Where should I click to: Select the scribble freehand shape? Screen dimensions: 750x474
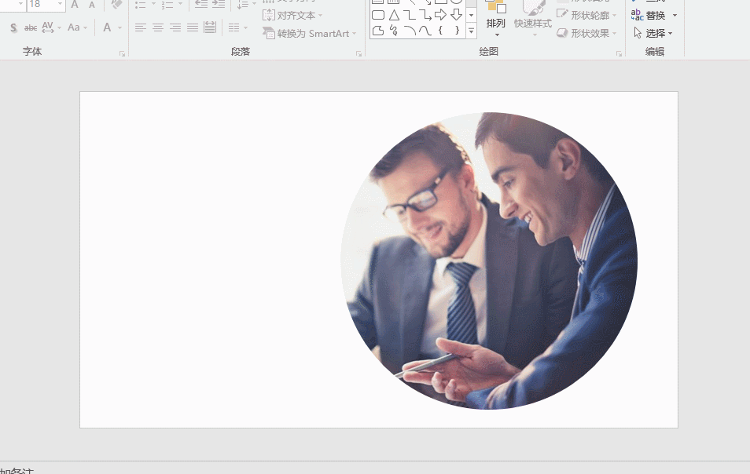(x=394, y=31)
